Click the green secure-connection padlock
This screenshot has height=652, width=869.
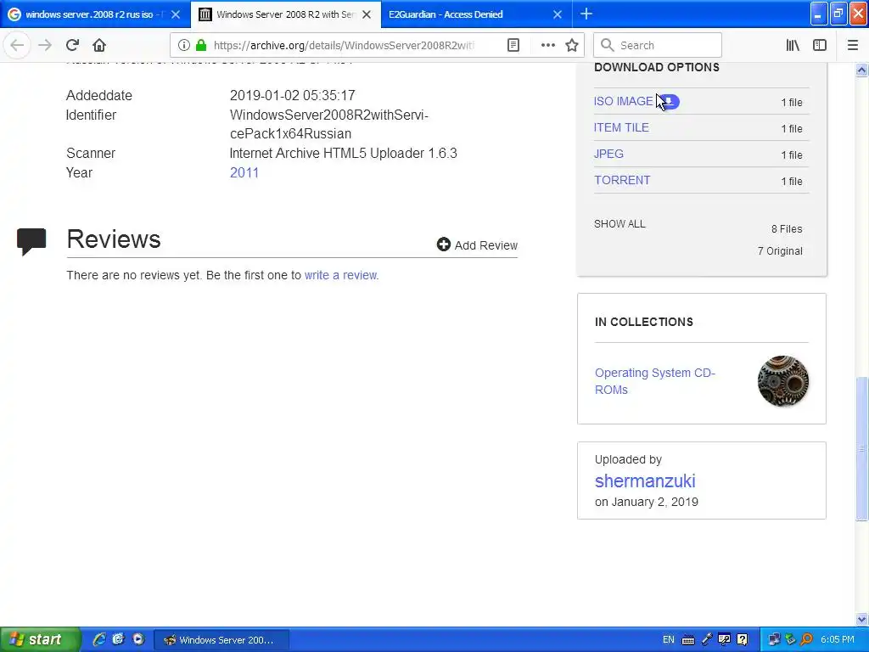tap(201, 45)
